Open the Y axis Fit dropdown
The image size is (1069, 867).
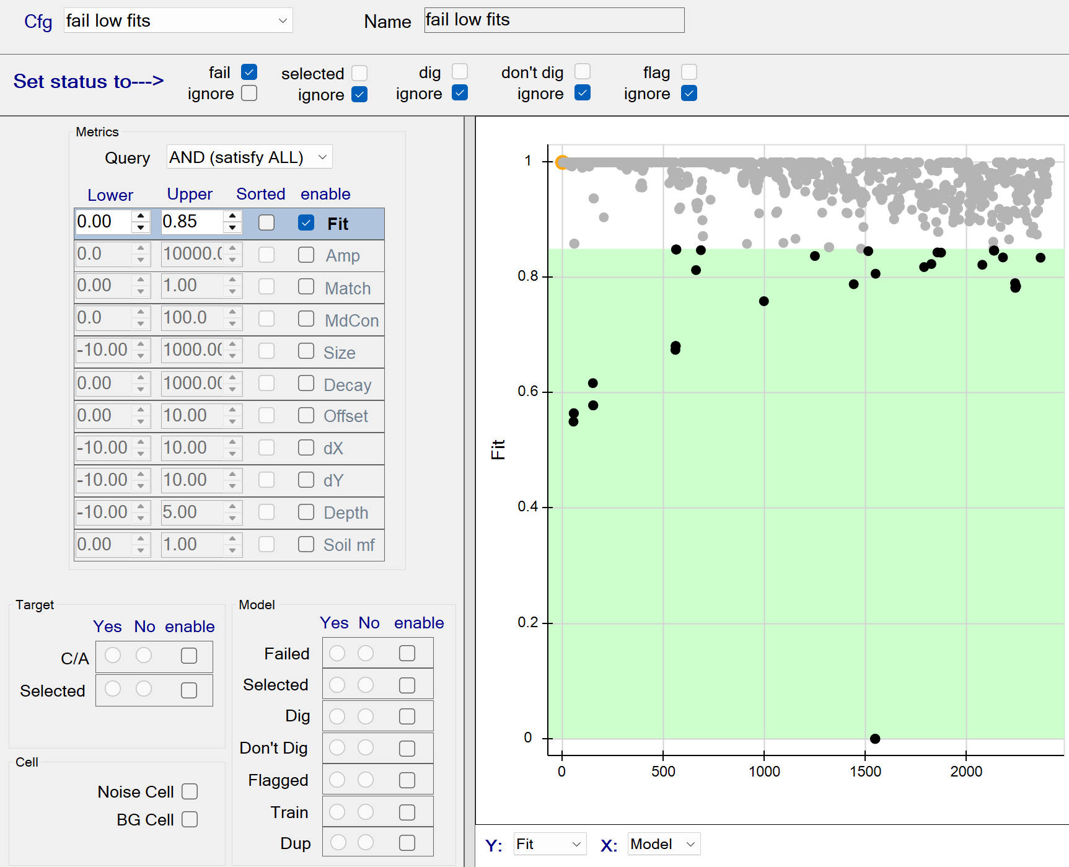coord(550,844)
